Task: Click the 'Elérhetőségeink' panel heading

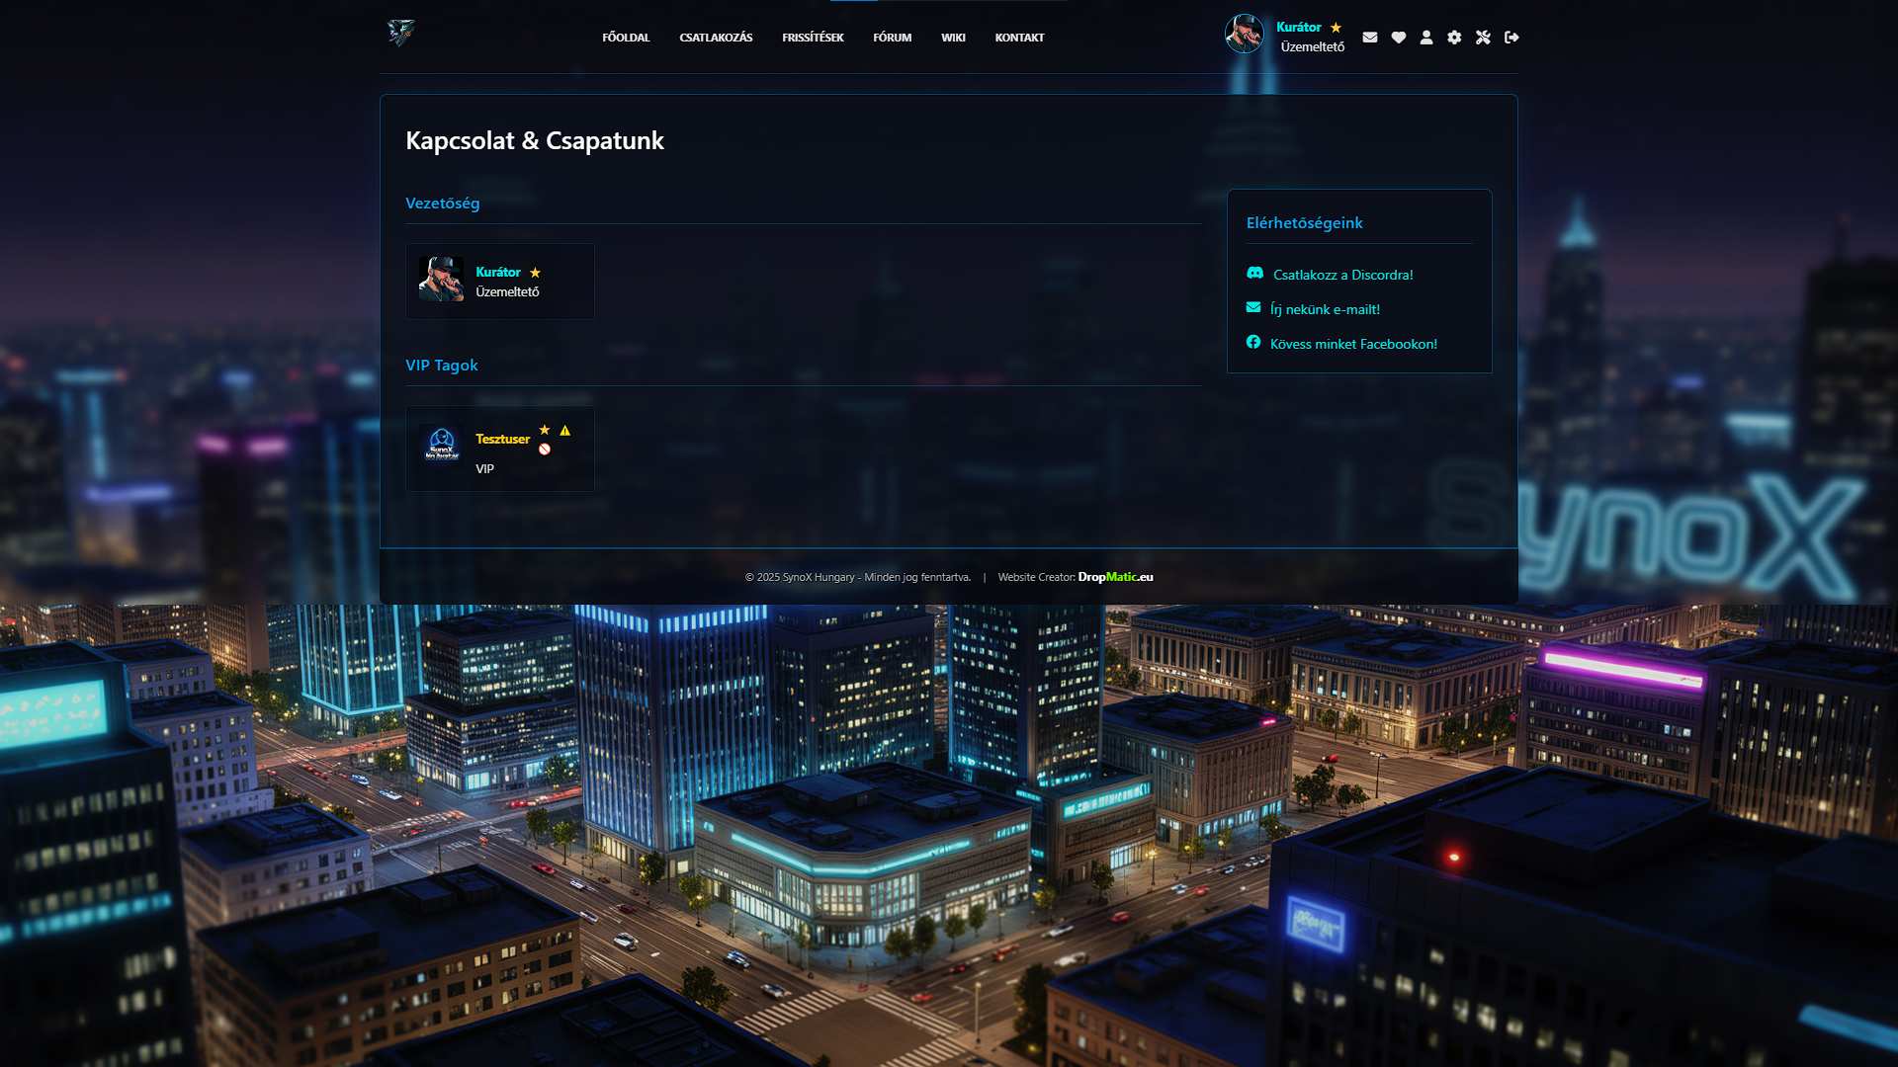Action: coord(1304,223)
